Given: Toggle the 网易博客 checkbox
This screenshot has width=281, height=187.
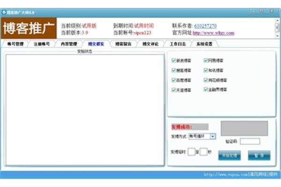Looking at the screenshot, I should click(206, 60).
